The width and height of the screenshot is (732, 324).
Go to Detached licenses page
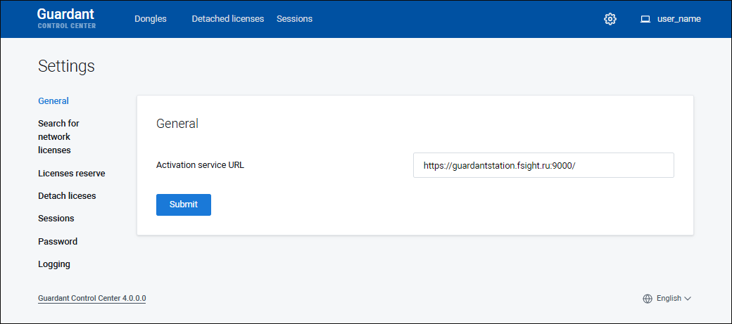tap(227, 19)
